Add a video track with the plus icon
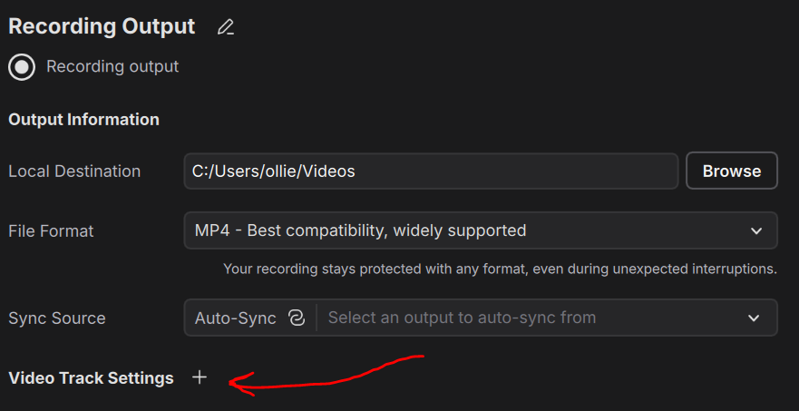This screenshot has width=799, height=411. 200,377
